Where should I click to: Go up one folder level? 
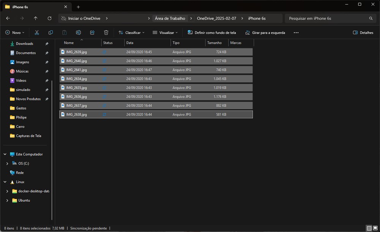click(x=35, y=18)
